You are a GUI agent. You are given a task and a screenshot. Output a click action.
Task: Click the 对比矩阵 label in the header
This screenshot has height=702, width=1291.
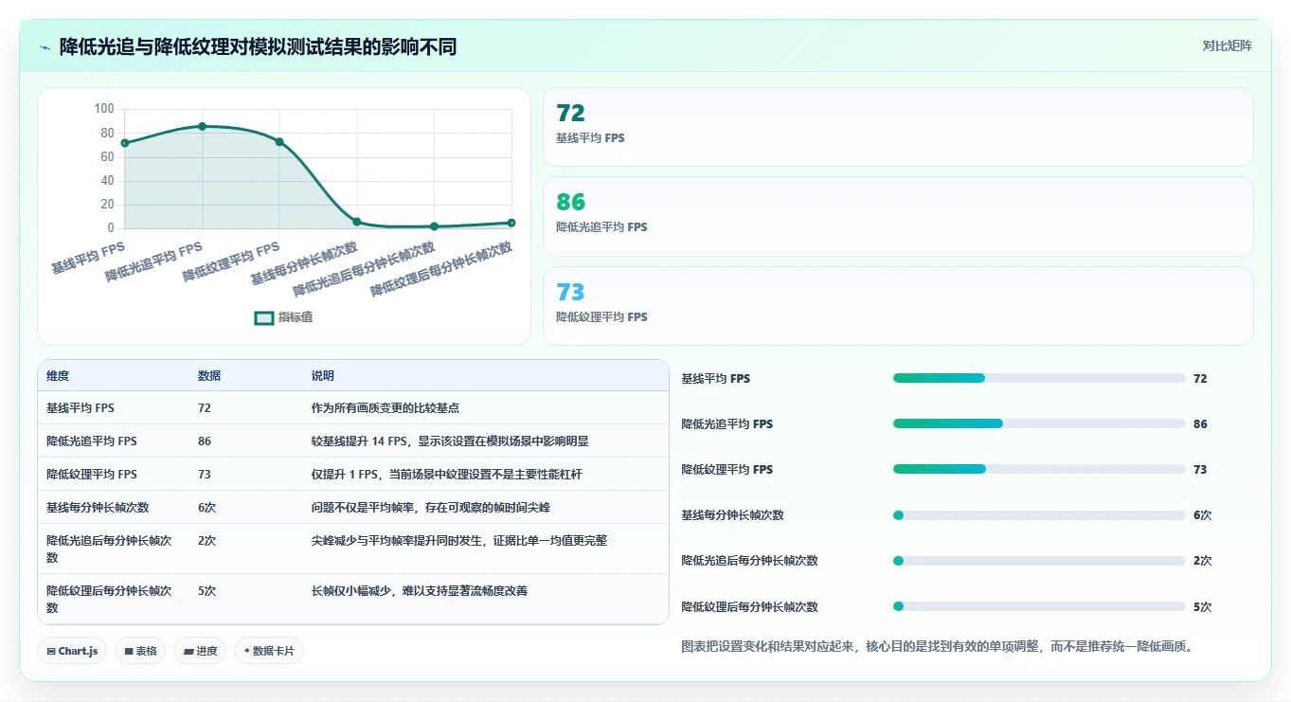coord(1227,45)
